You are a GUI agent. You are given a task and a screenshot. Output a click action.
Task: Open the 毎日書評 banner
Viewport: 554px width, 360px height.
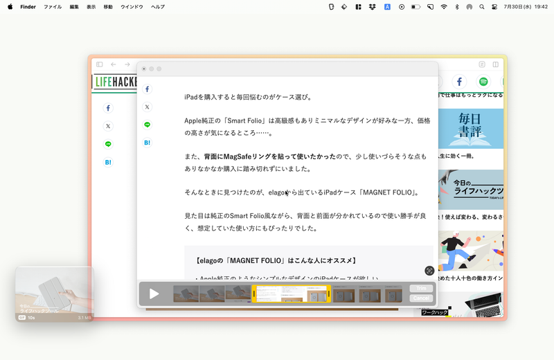click(474, 128)
